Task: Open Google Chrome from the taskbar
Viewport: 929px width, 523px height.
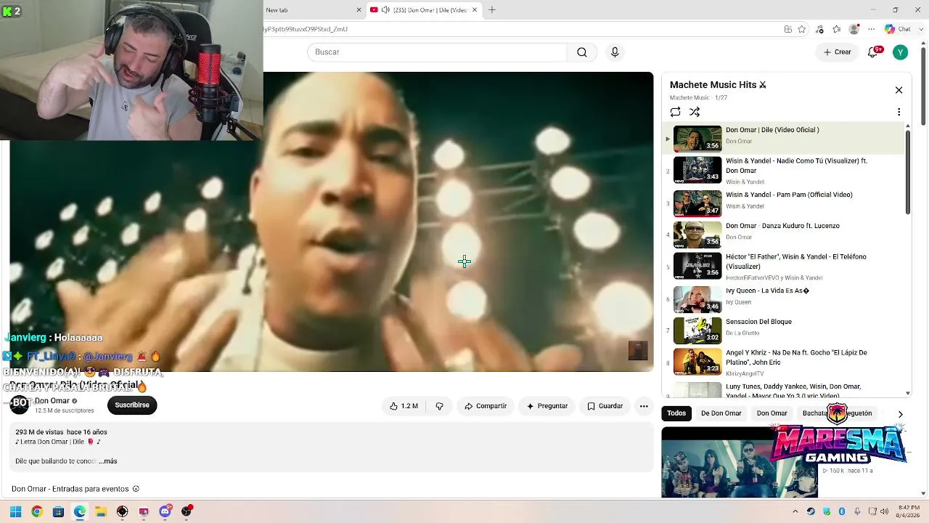Action: (x=37, y=511)
